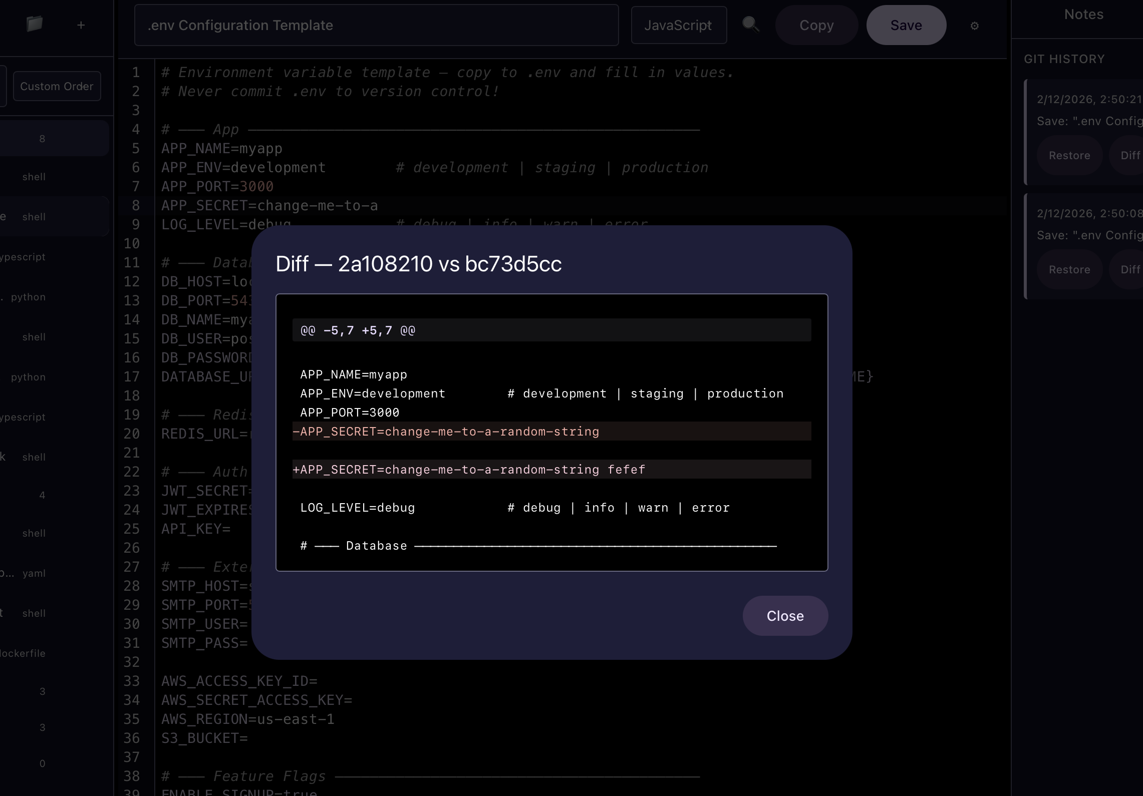Restore the 2:50:21 saved version
Viewport: 1143px width, 796px height.
[x=1070, y=155]
